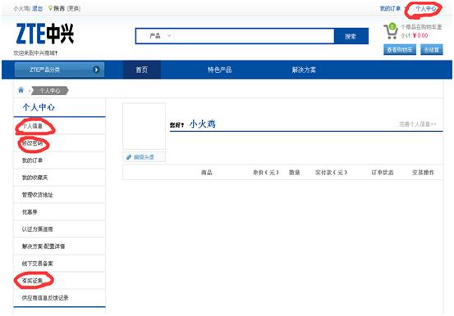This screenshot has width=454, height=316.
Task: Open 线下交易备案 in the sidebar
Action: (x=37, y=264)
